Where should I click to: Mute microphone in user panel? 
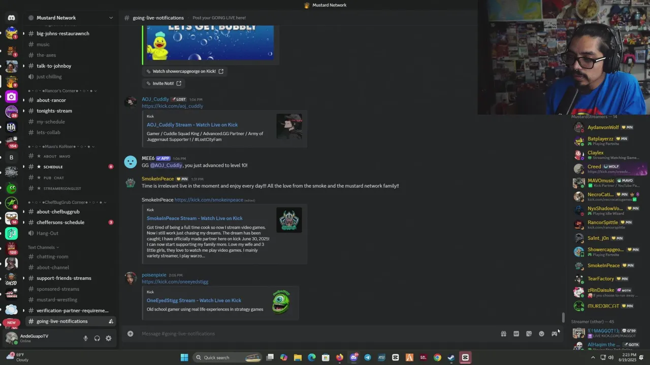(85, 338)
